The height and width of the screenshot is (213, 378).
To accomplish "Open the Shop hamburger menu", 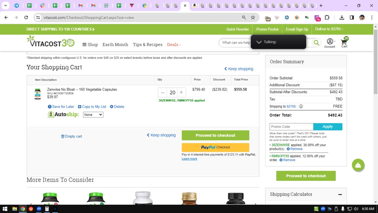I will tap(90, 45).
